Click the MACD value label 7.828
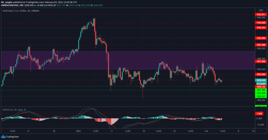The height and width of the screenshot is (140, 268). (259, 114)
